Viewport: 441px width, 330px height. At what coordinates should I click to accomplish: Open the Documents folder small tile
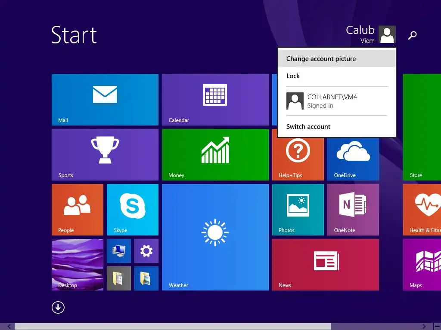click(x=119, y=278)
